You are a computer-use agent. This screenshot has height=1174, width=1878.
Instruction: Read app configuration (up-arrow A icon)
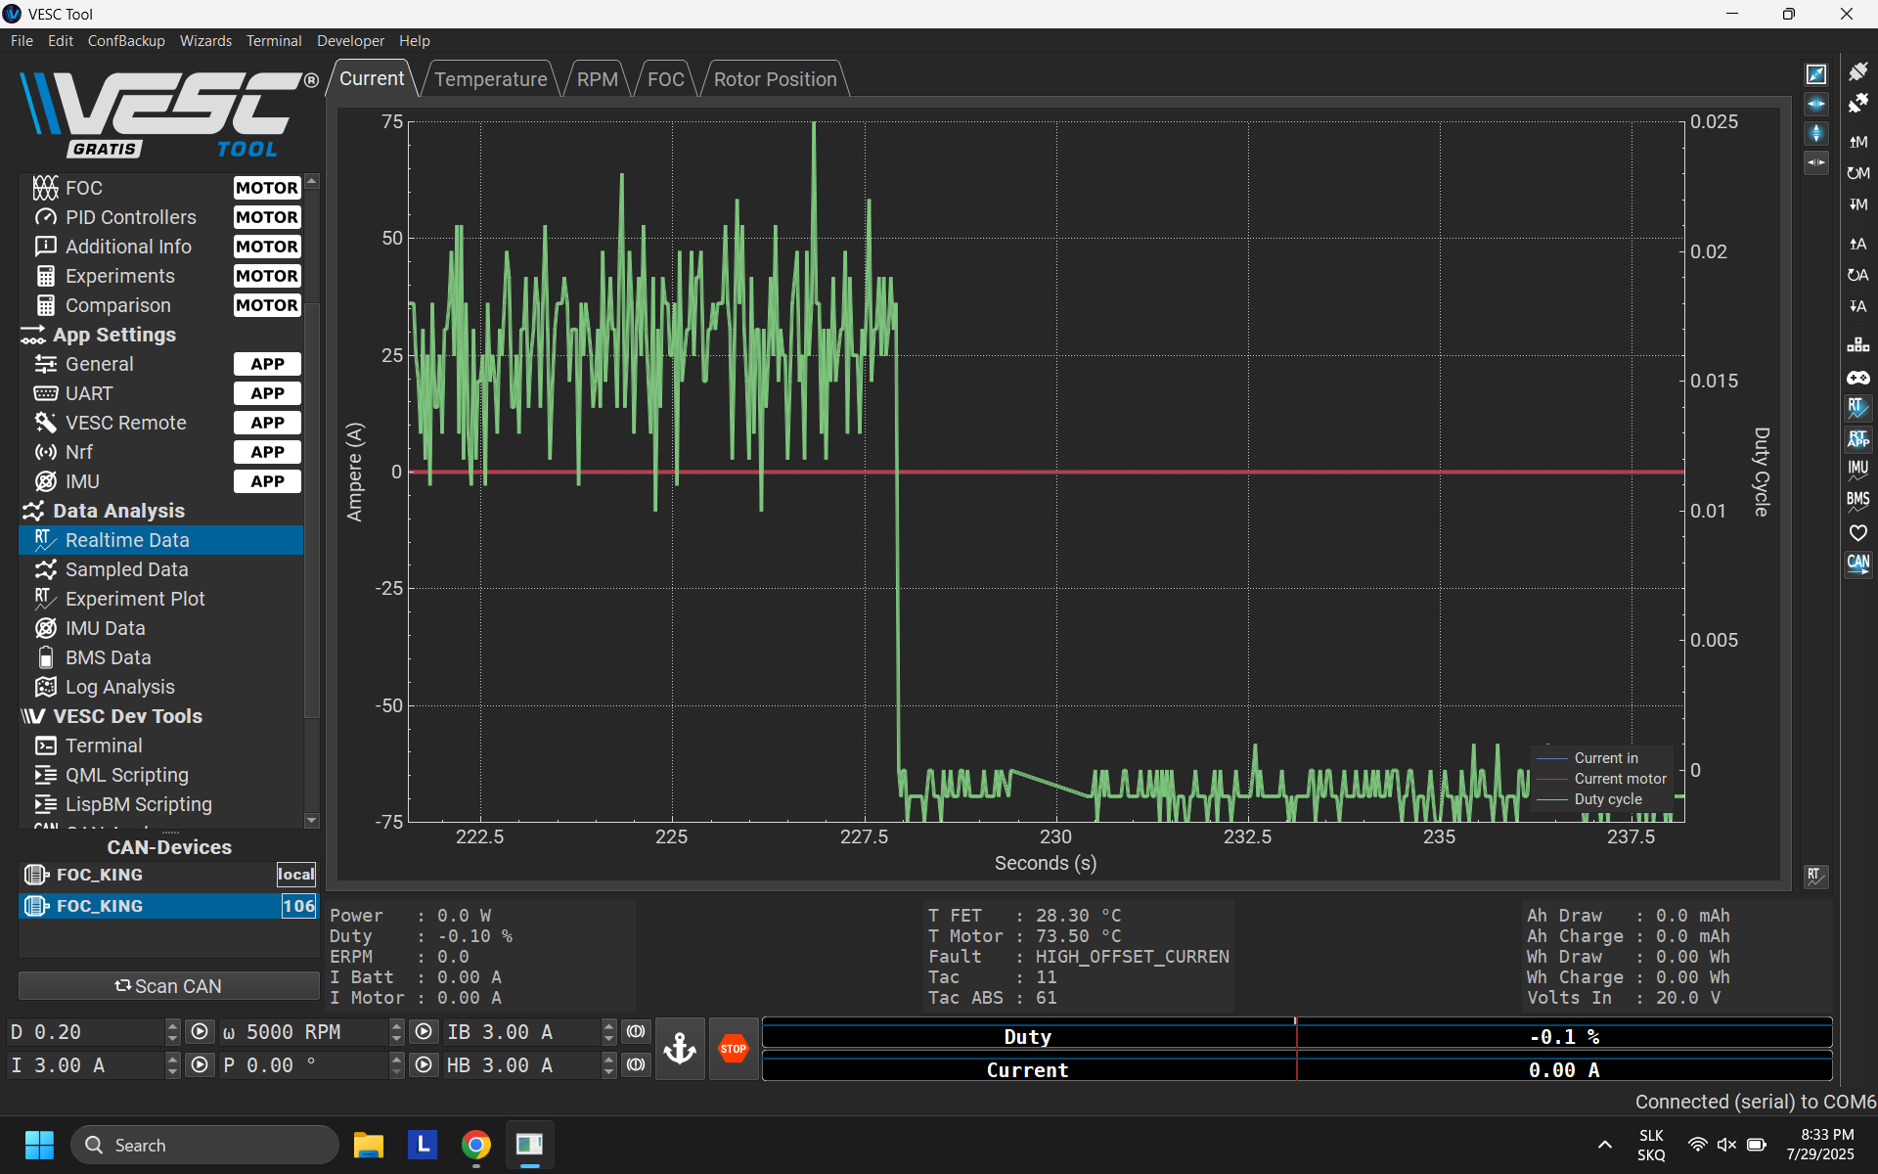coord(1857,244)
